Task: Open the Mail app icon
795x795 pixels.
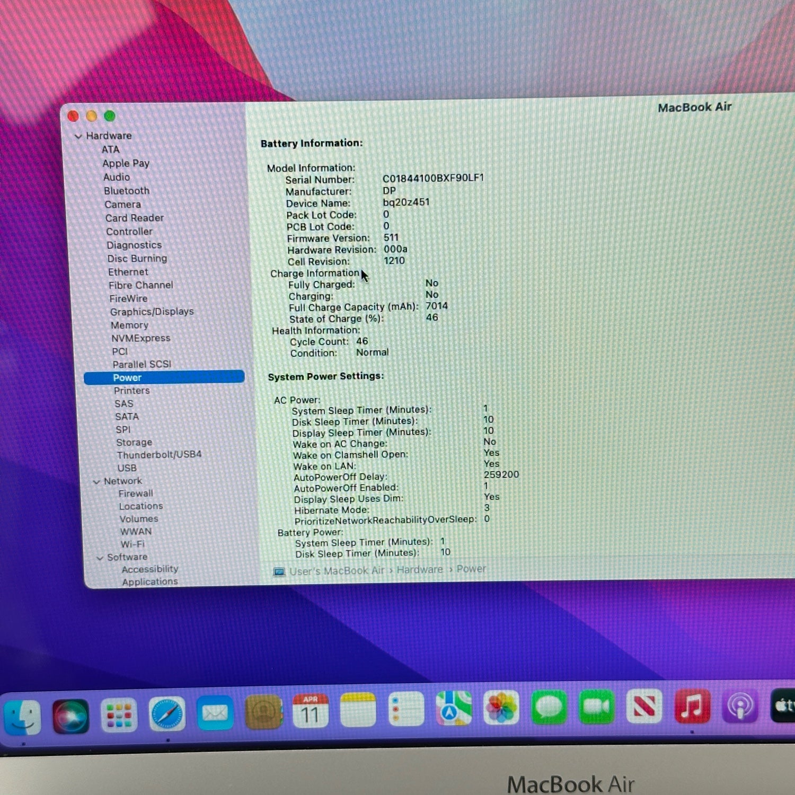Action: click(215, 713)
